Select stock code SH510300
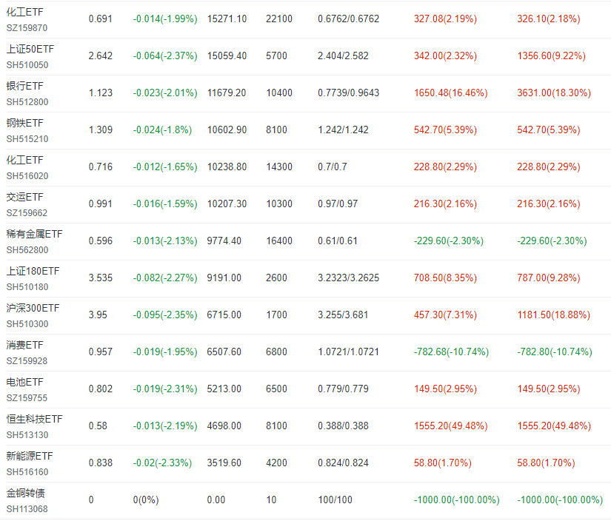Image resolution: width=611 pixels, height=521 pixels. tap(27, 324)
